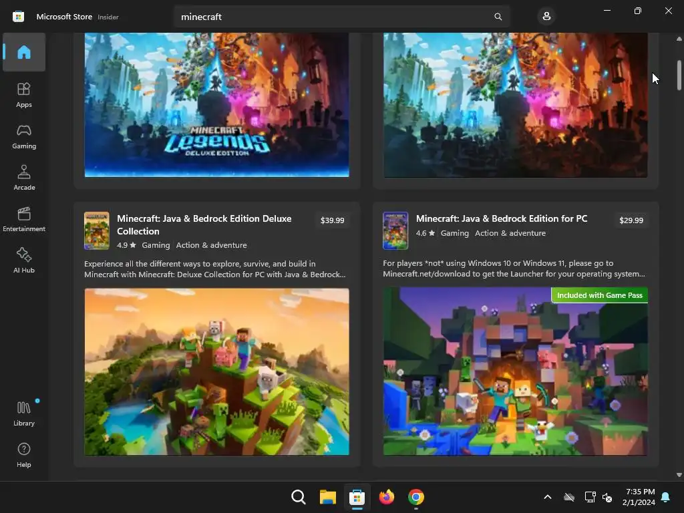Image resolution: width=684 pixels, height=513 pixels.
Task: Click the $39.99 price button
Action: (333, 220)
